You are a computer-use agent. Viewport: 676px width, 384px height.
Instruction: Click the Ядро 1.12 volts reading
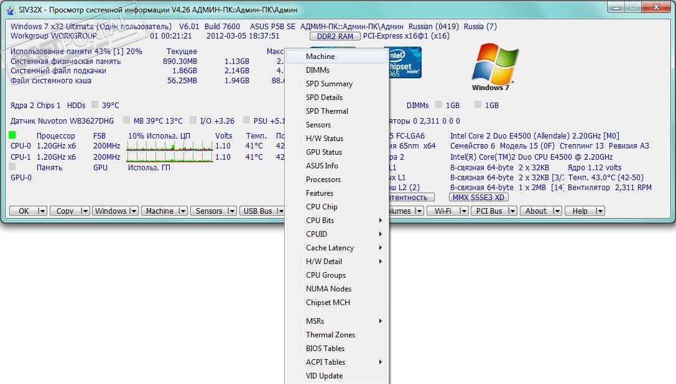tap(594, 168)
